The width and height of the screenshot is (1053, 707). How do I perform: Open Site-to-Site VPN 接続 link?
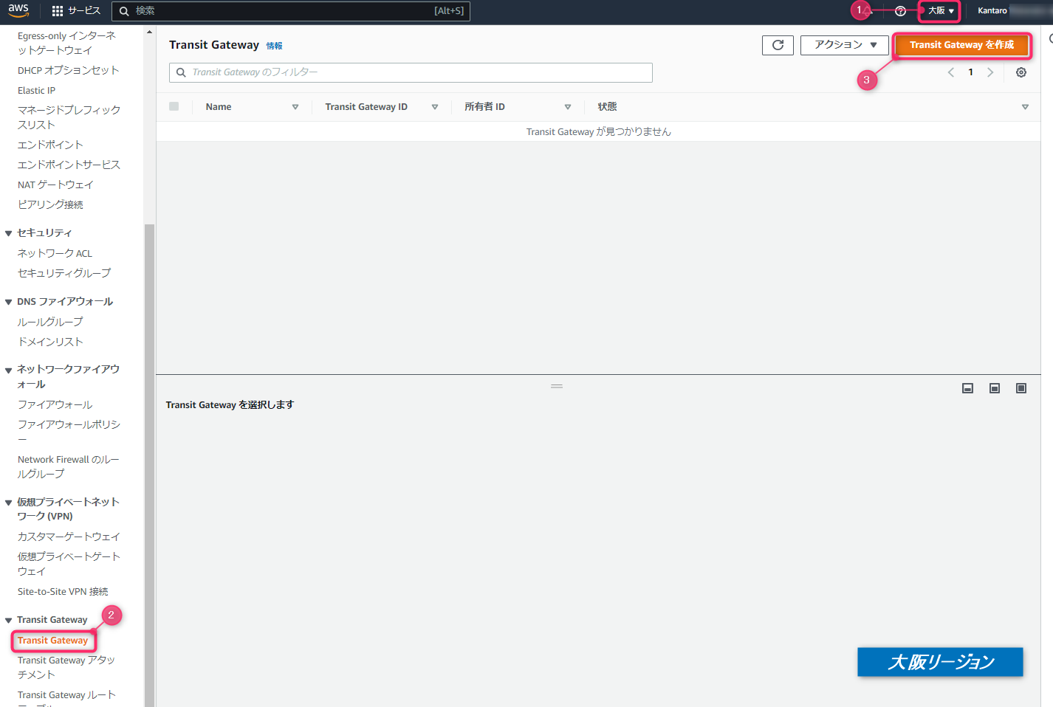[63, 592]
